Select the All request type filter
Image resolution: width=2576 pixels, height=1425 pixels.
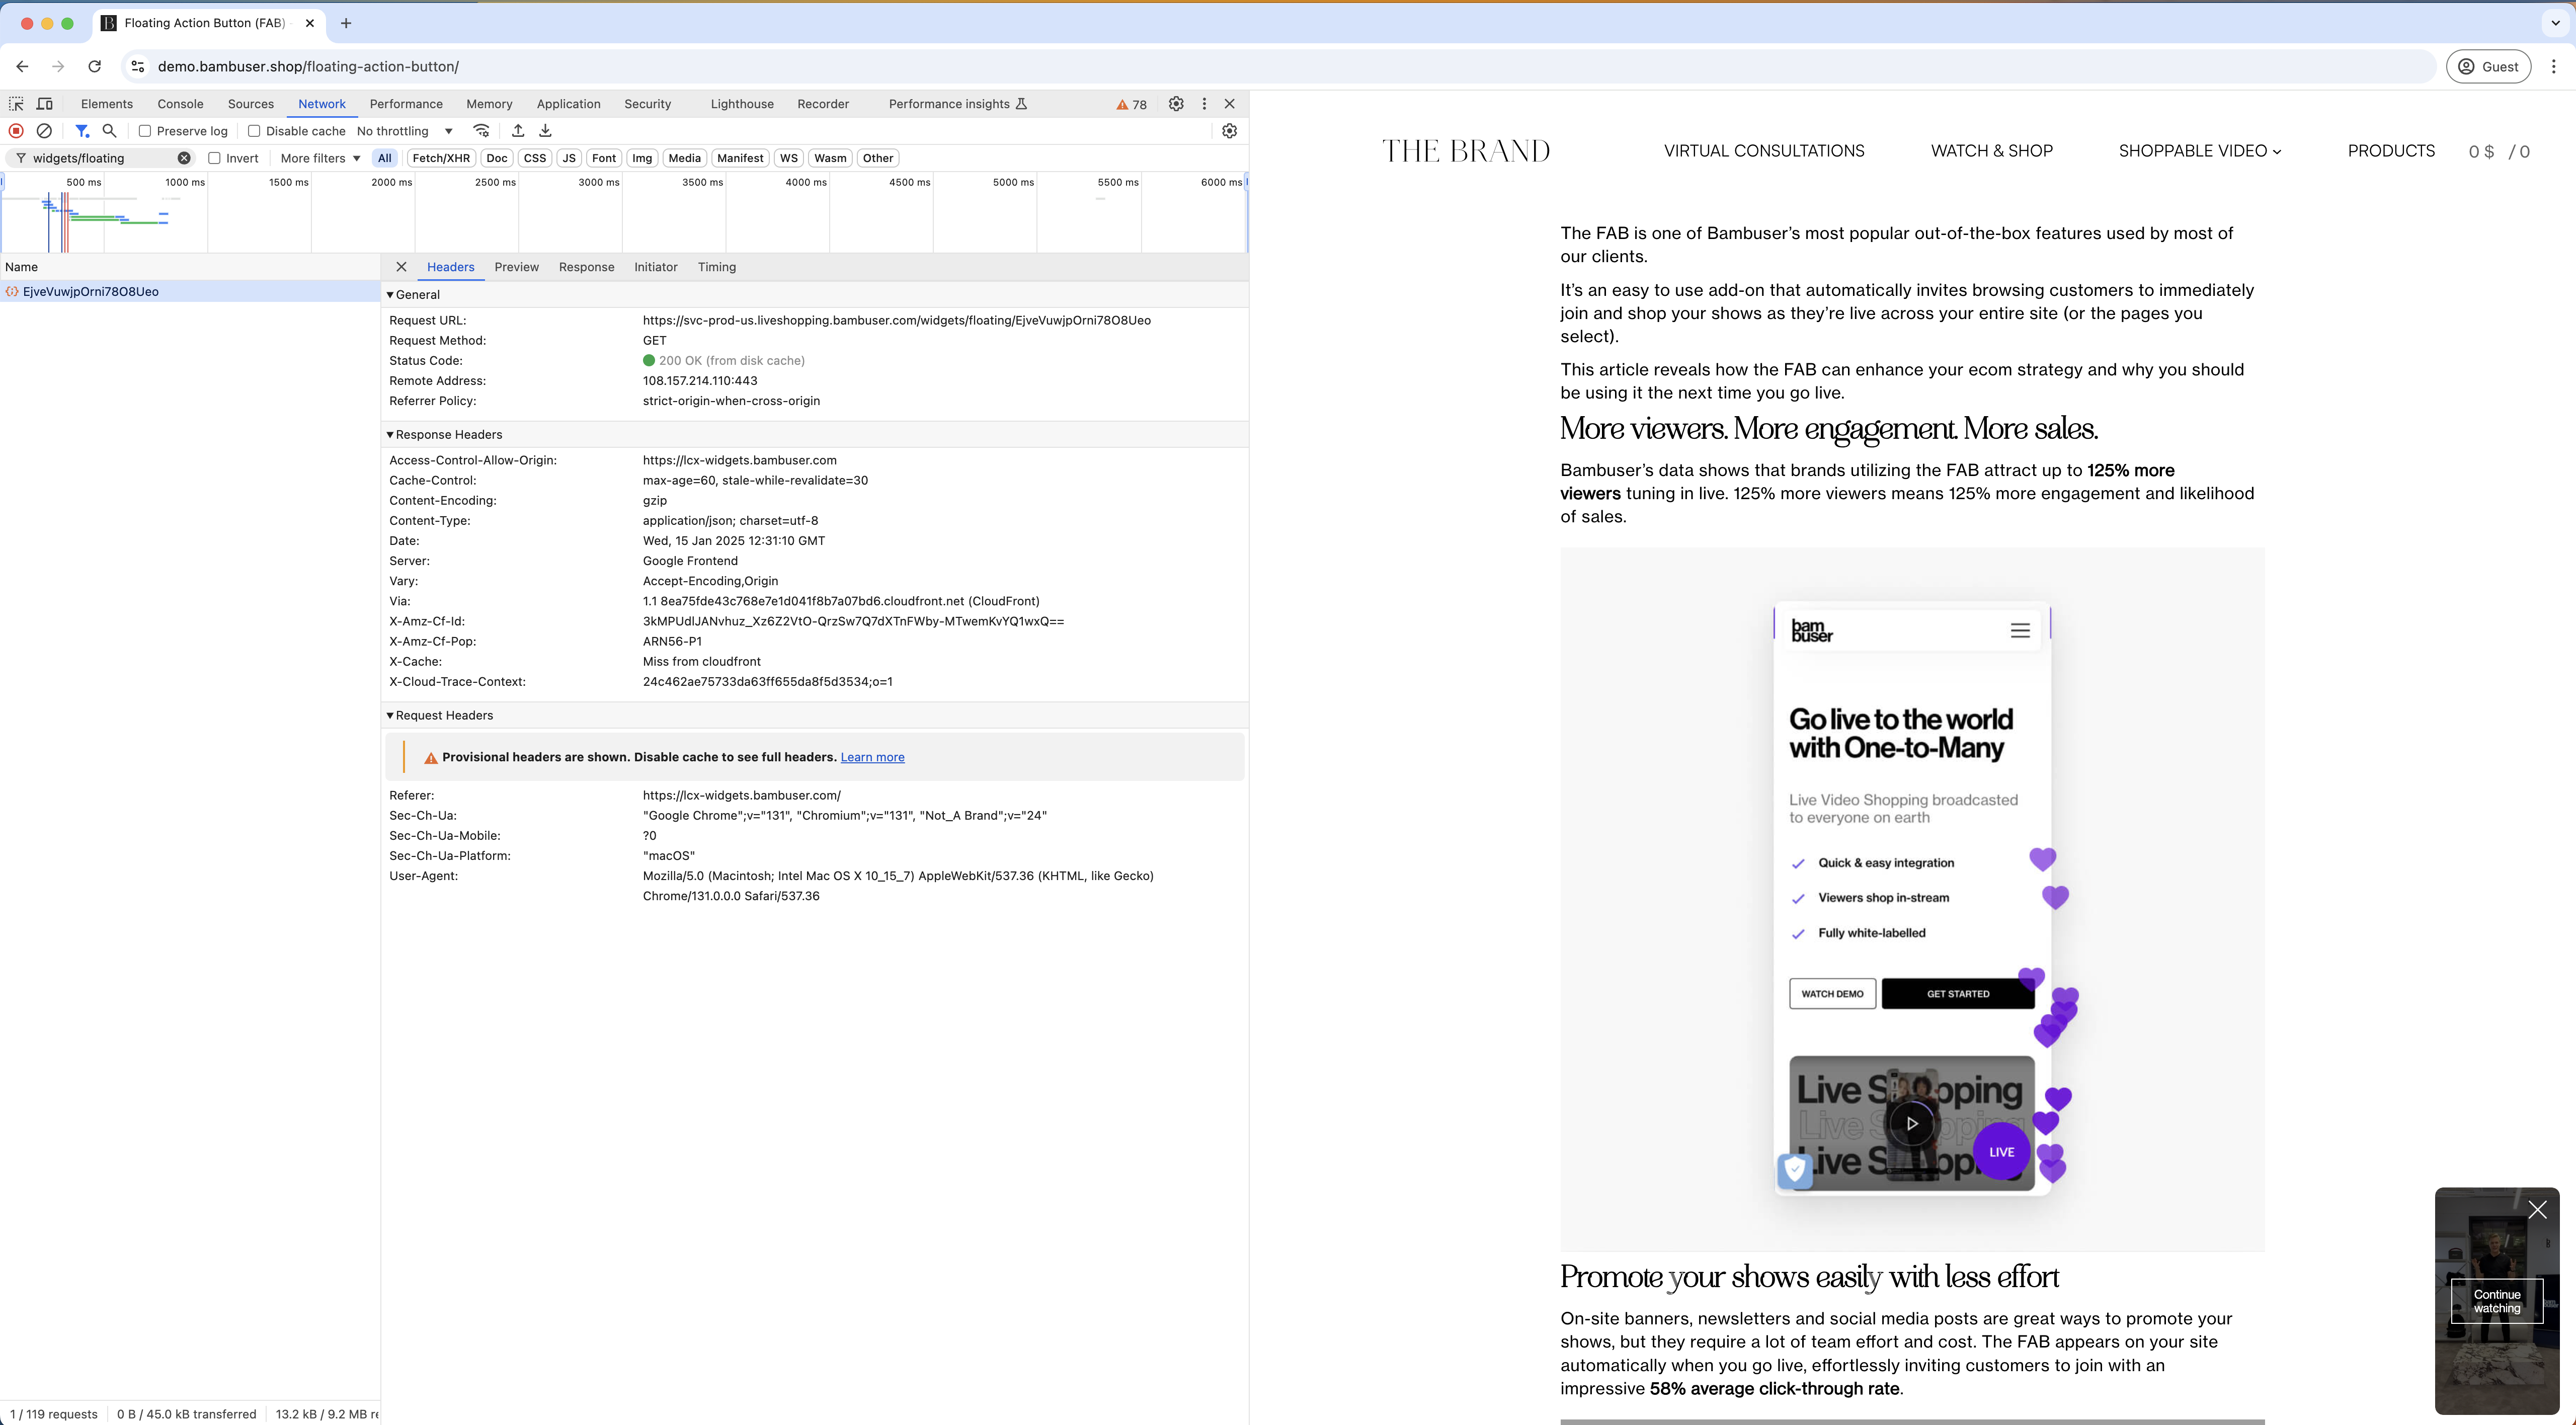pyautogui.click(x=384, y=158)
